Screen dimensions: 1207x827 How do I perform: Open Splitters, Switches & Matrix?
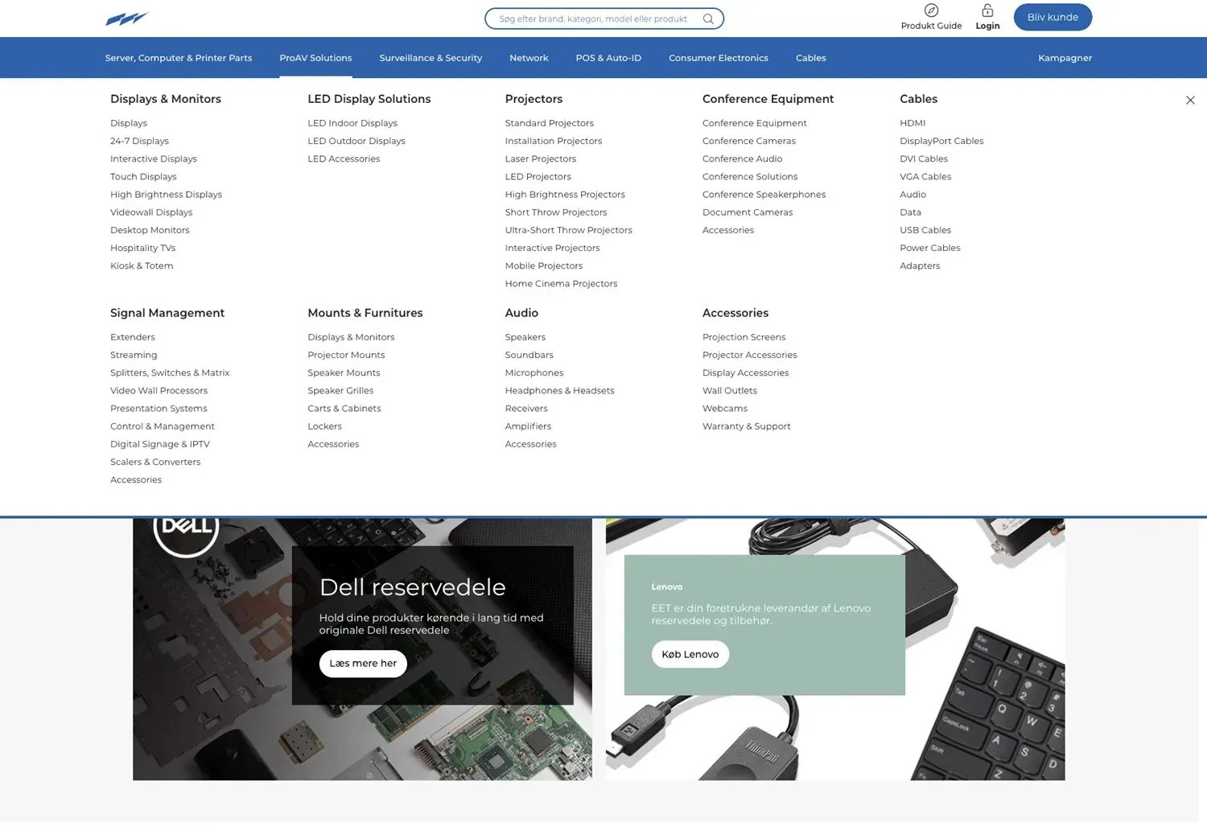pos(170,372)
